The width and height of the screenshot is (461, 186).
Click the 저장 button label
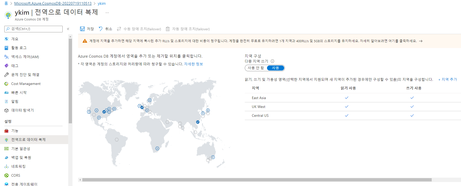pos(90,29)
